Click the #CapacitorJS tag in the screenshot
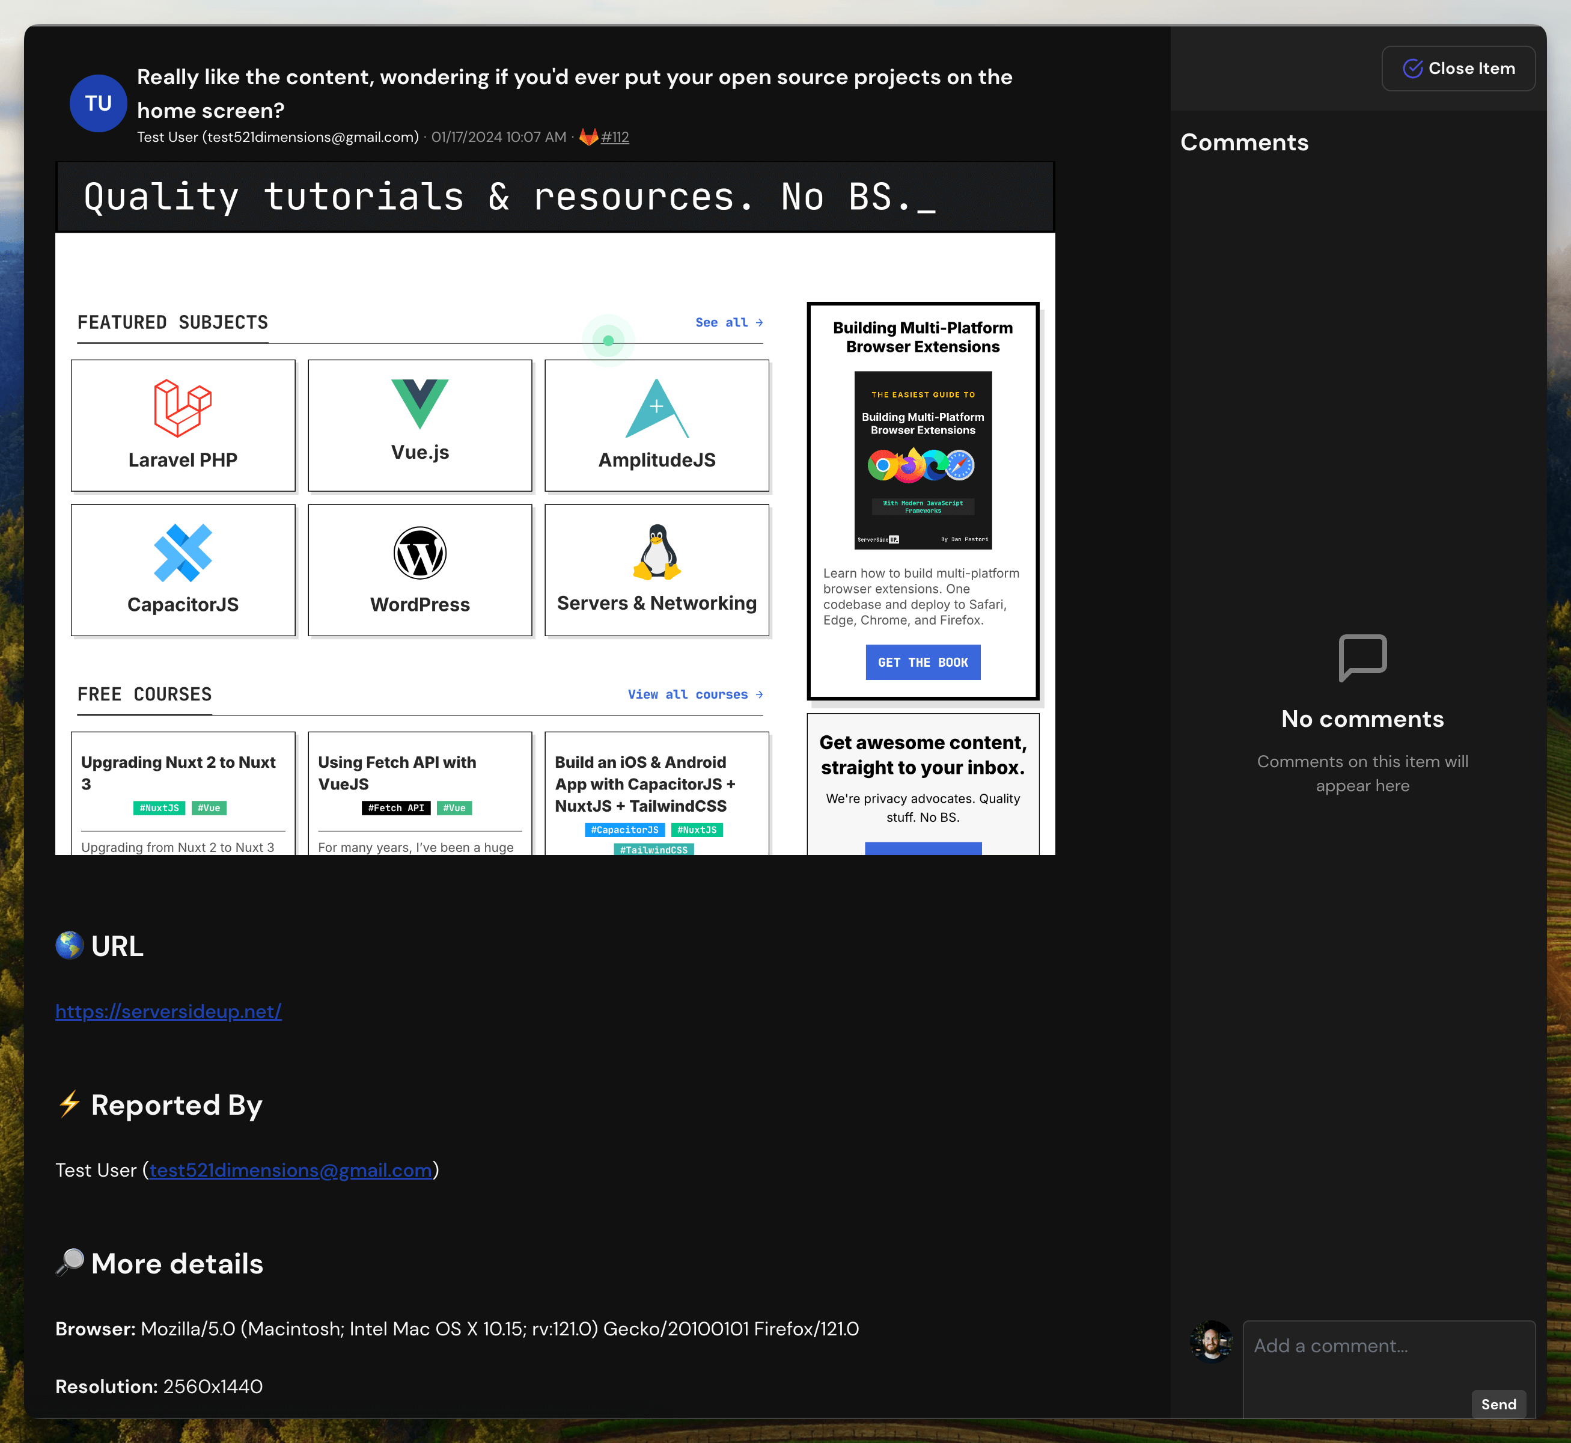Screen dimensions: 1571x1443 pyautogui.click(x=624, y=830)
